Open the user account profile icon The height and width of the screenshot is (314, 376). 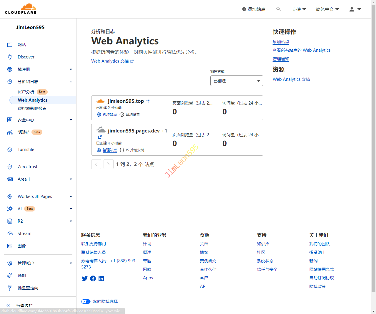pyautogui.click(x=352, y=9)
